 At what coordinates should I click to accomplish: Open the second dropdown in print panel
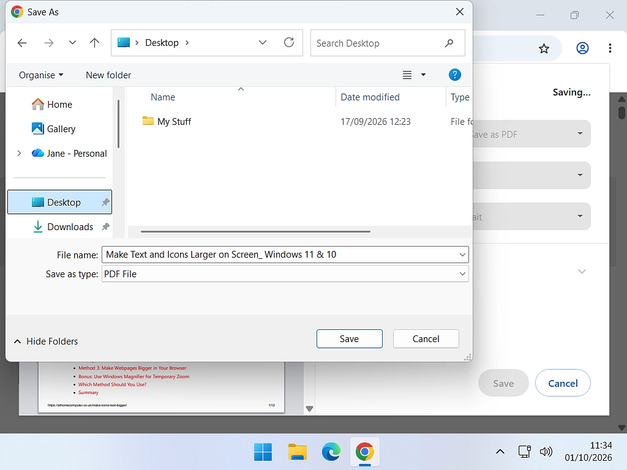click(531, 175)
